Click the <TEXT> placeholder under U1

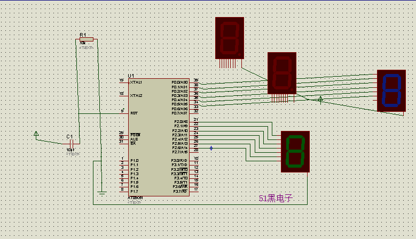click(135, 202)
